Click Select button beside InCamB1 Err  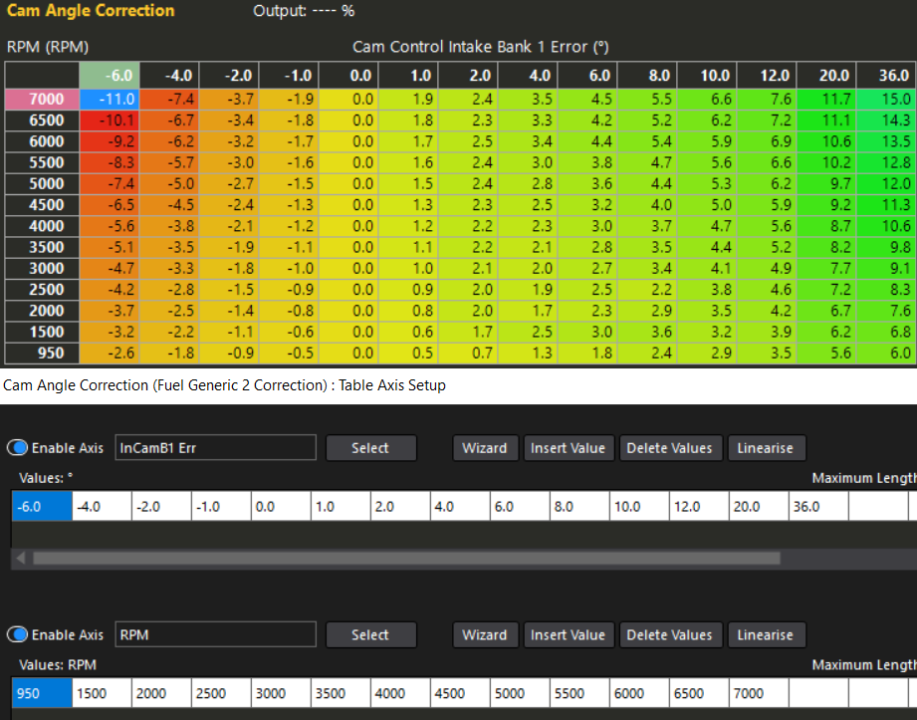point(369,448)
